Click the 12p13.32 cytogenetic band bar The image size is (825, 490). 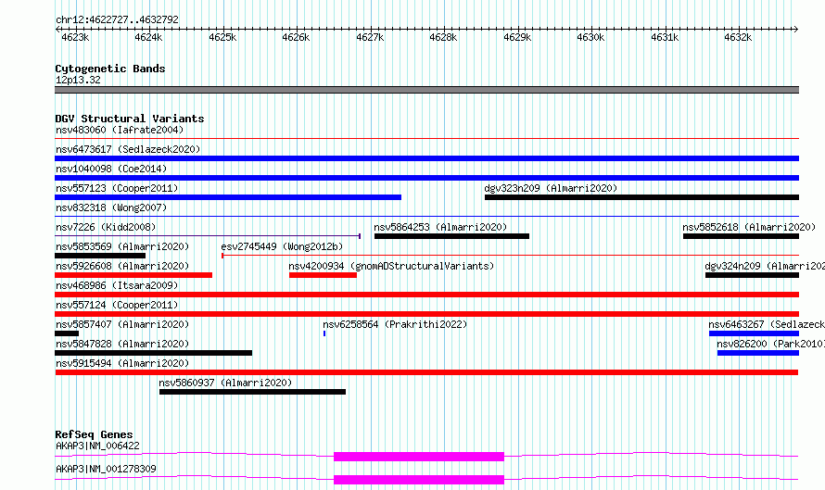pos(426,90)
